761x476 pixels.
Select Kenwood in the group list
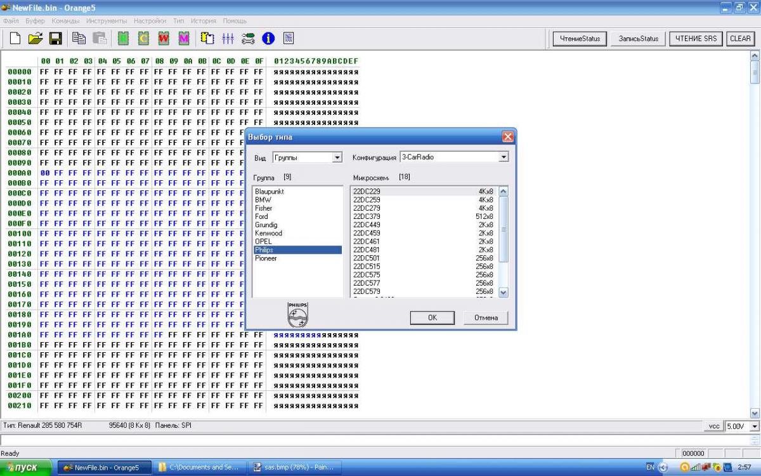[297, 233]
